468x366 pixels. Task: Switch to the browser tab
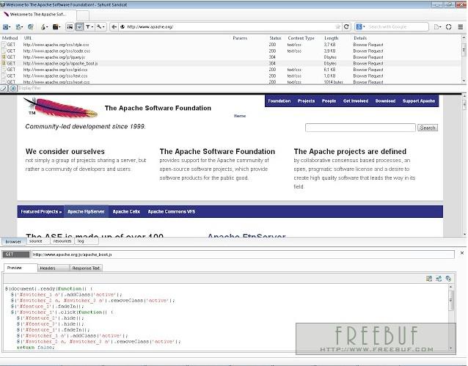click(x=13, y=241)
